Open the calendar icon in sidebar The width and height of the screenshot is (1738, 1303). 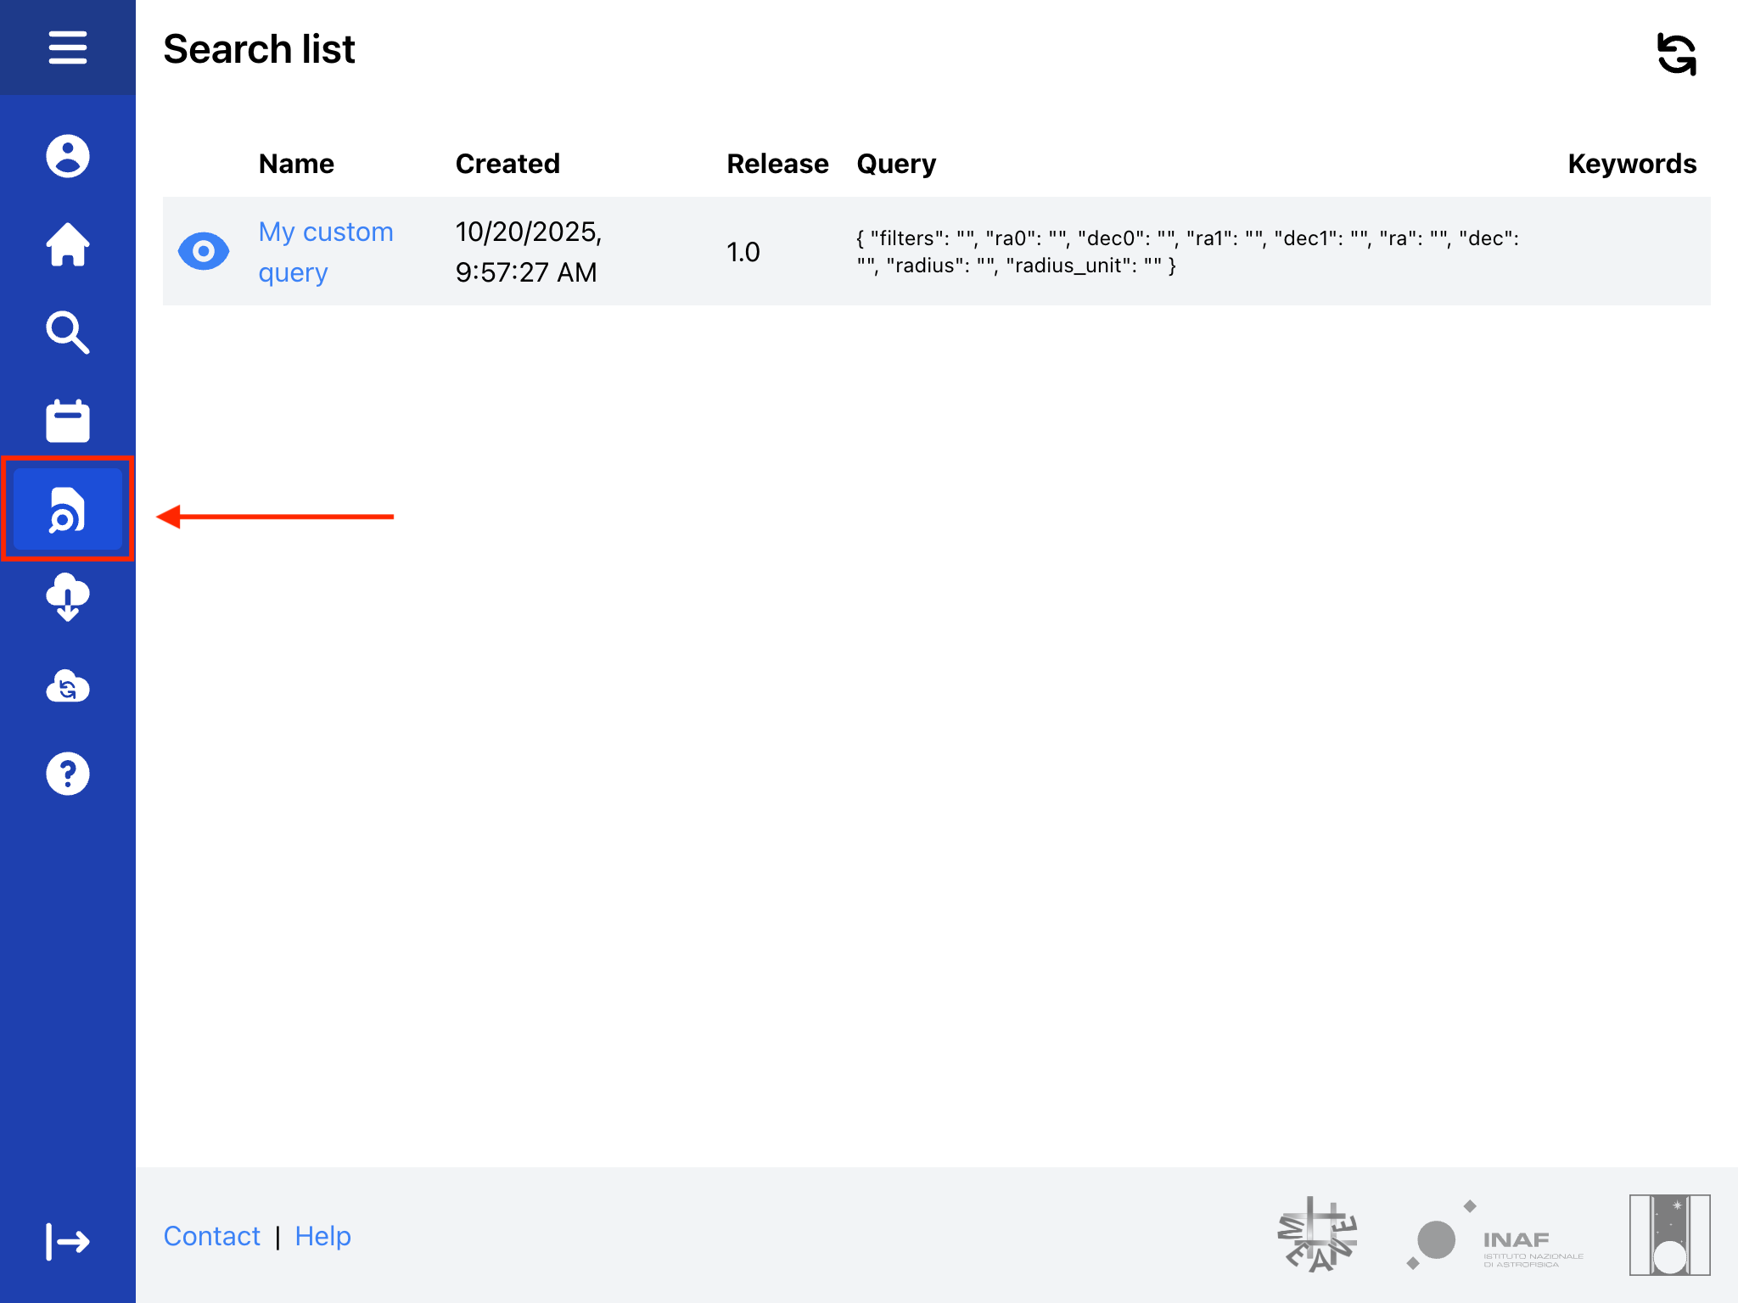point(68,421)
